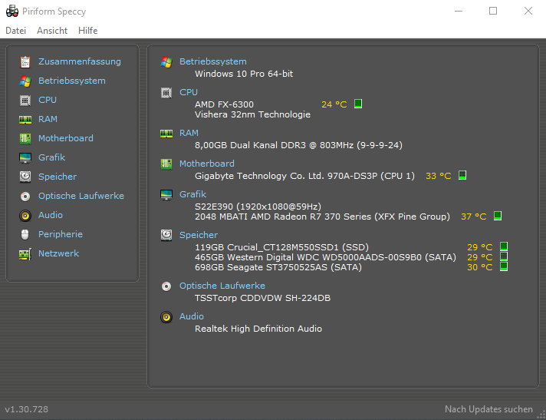Screen dimensions: 546x420
Task: Click the optical disc icon in summary panel
Action: [166, 286]
